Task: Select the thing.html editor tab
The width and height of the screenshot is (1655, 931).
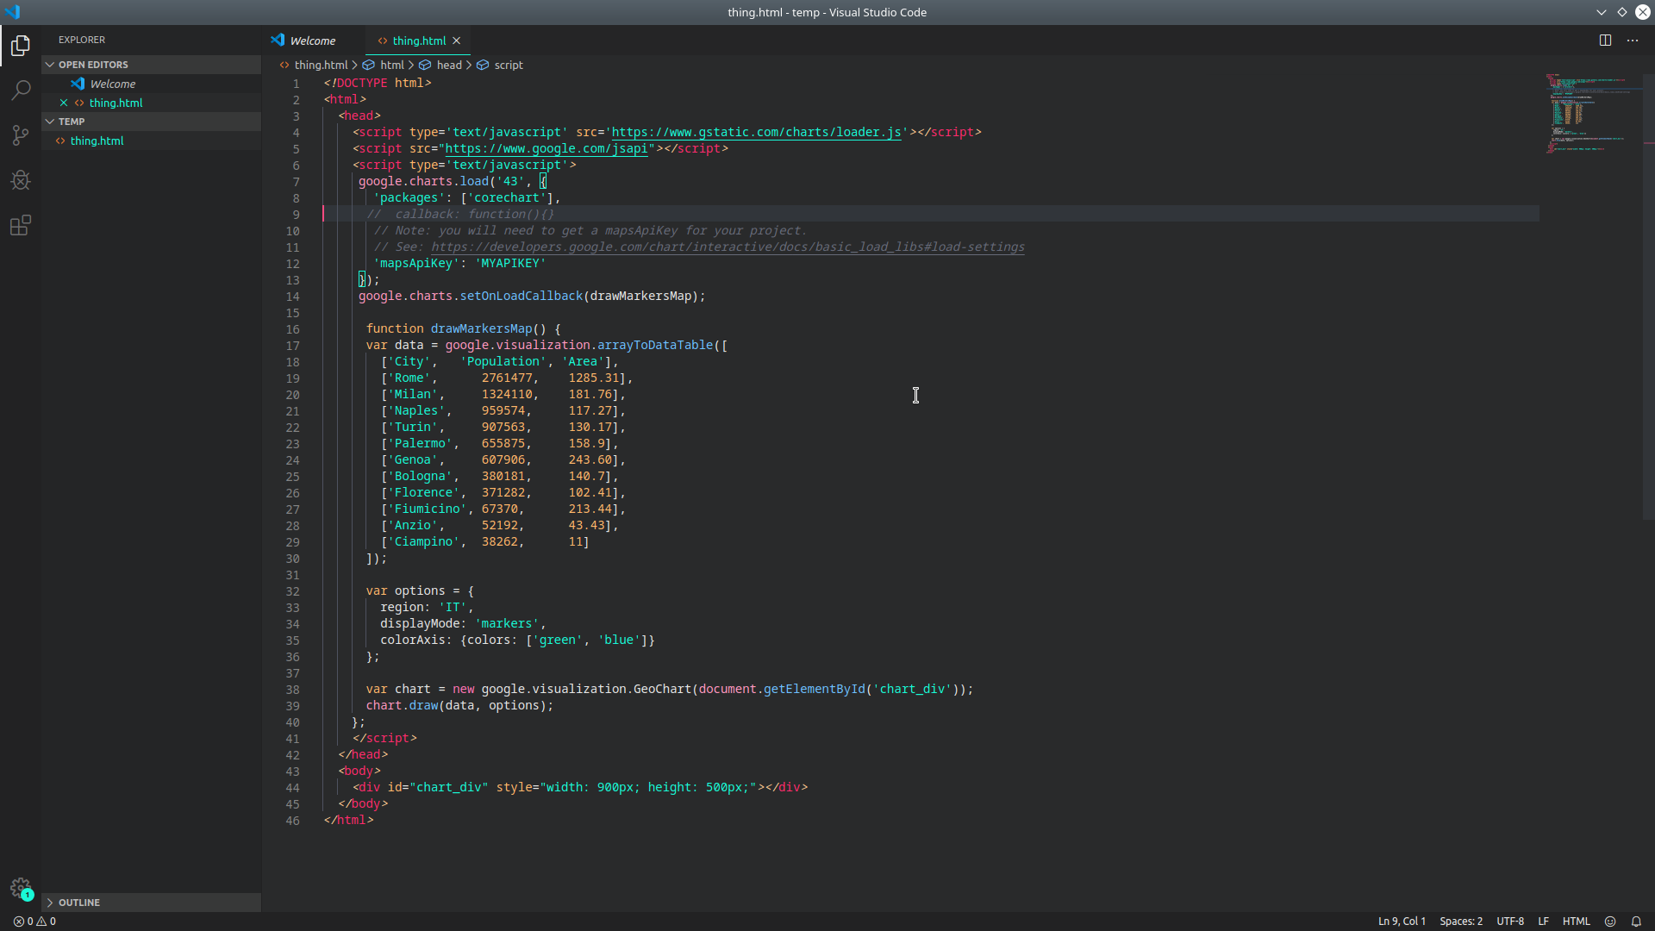Action: pyautogui.click(x=419, y=41)
